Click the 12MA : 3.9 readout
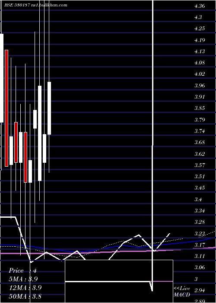Viewport: 216px width, 303px height. 25,288
